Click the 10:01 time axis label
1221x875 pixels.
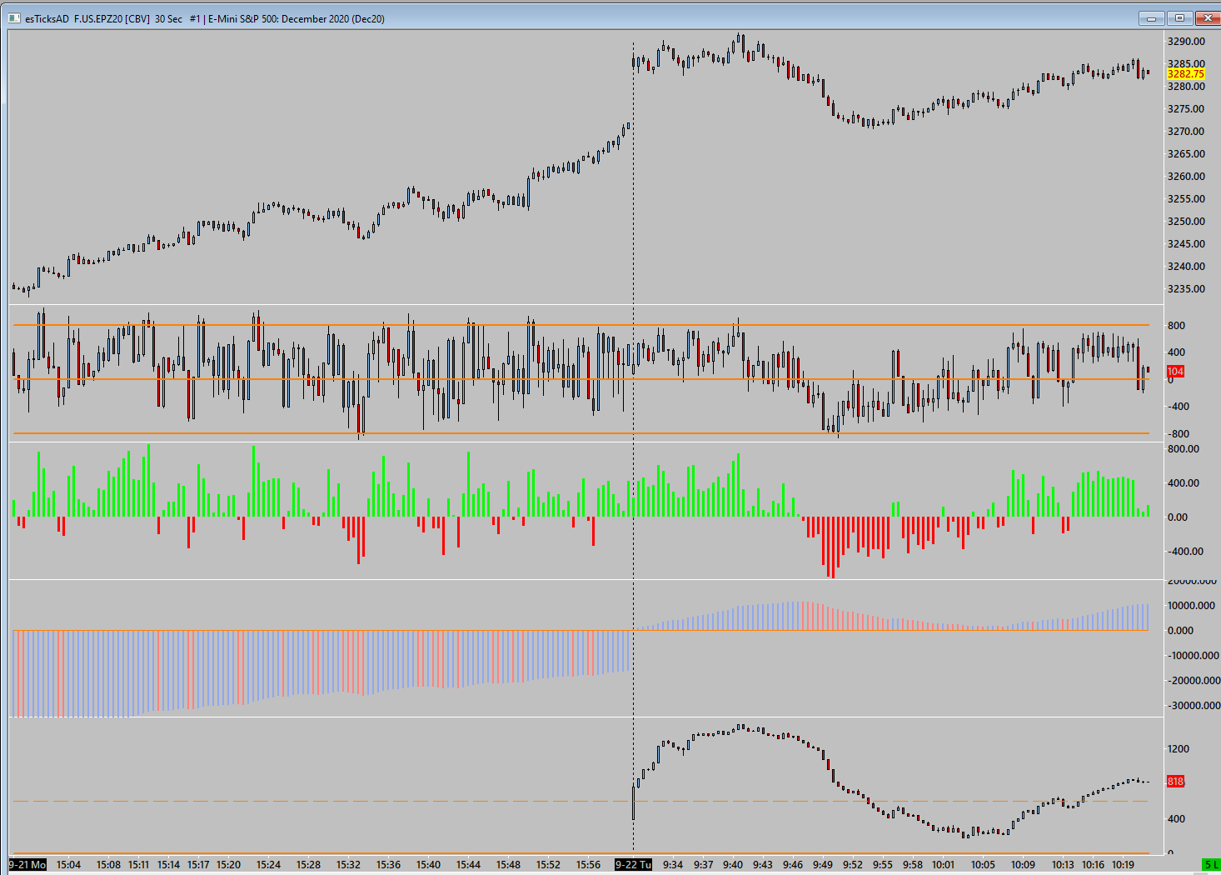(x=943, y=865)
